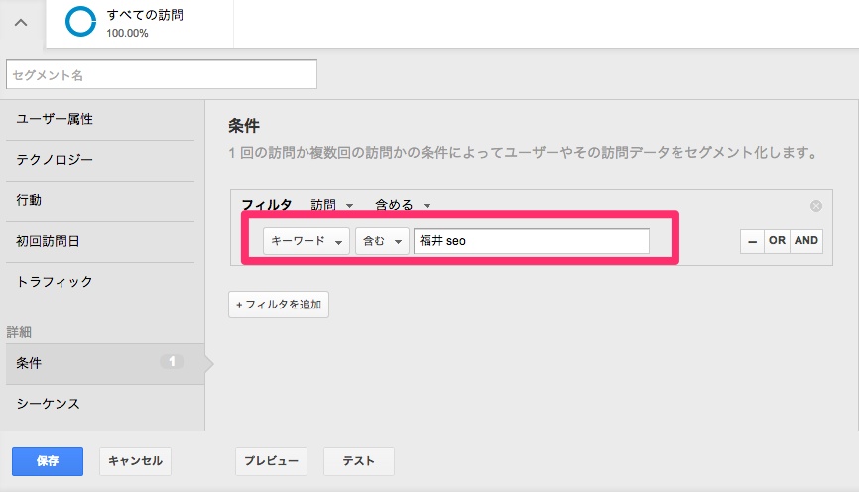
Task: Click the blue donut icon for すべての訪問
Action: coord(80,24)
